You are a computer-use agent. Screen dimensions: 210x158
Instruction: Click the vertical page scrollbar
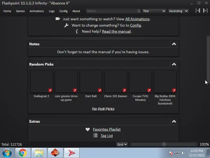point(208,59)
